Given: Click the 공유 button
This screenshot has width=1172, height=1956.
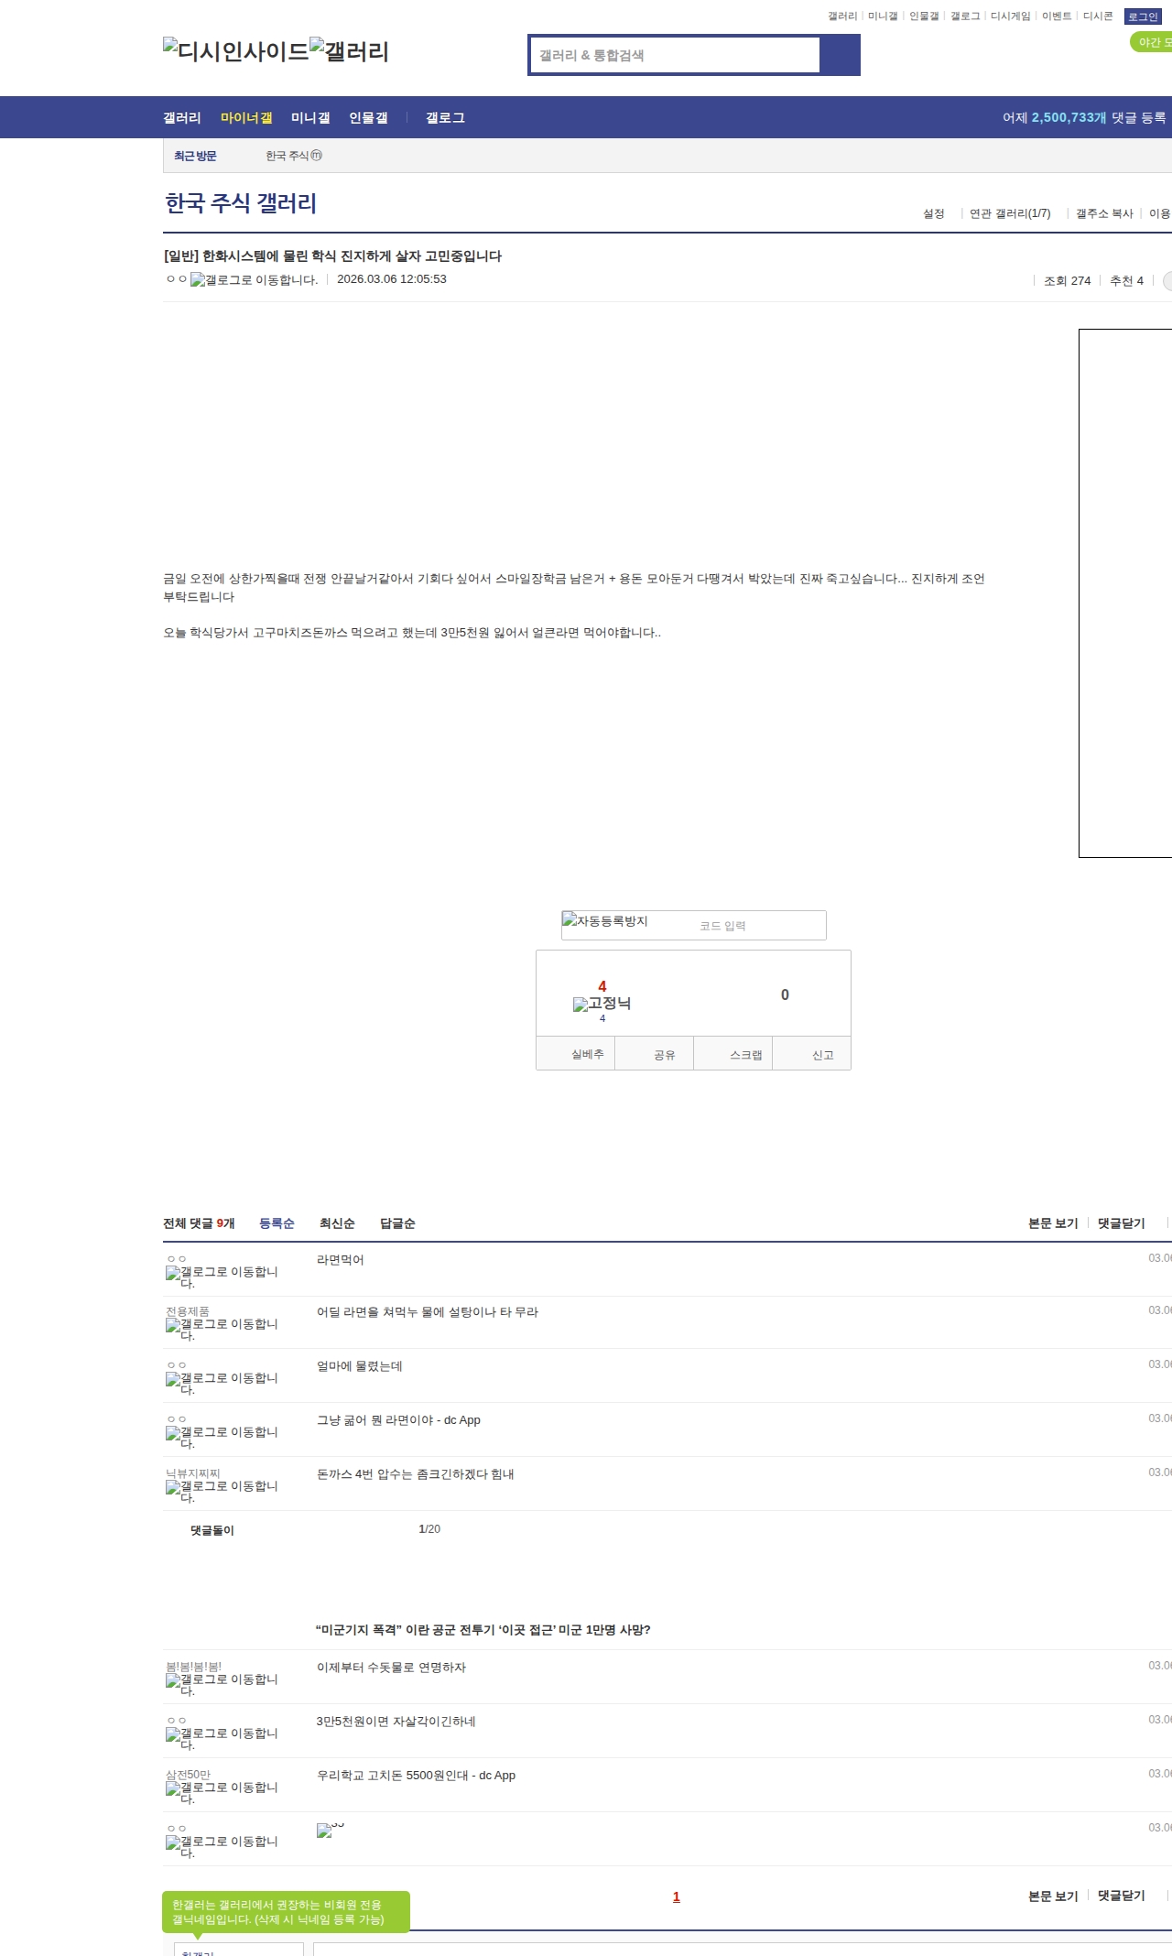Looking at the screenshot, I should 655,1054.
